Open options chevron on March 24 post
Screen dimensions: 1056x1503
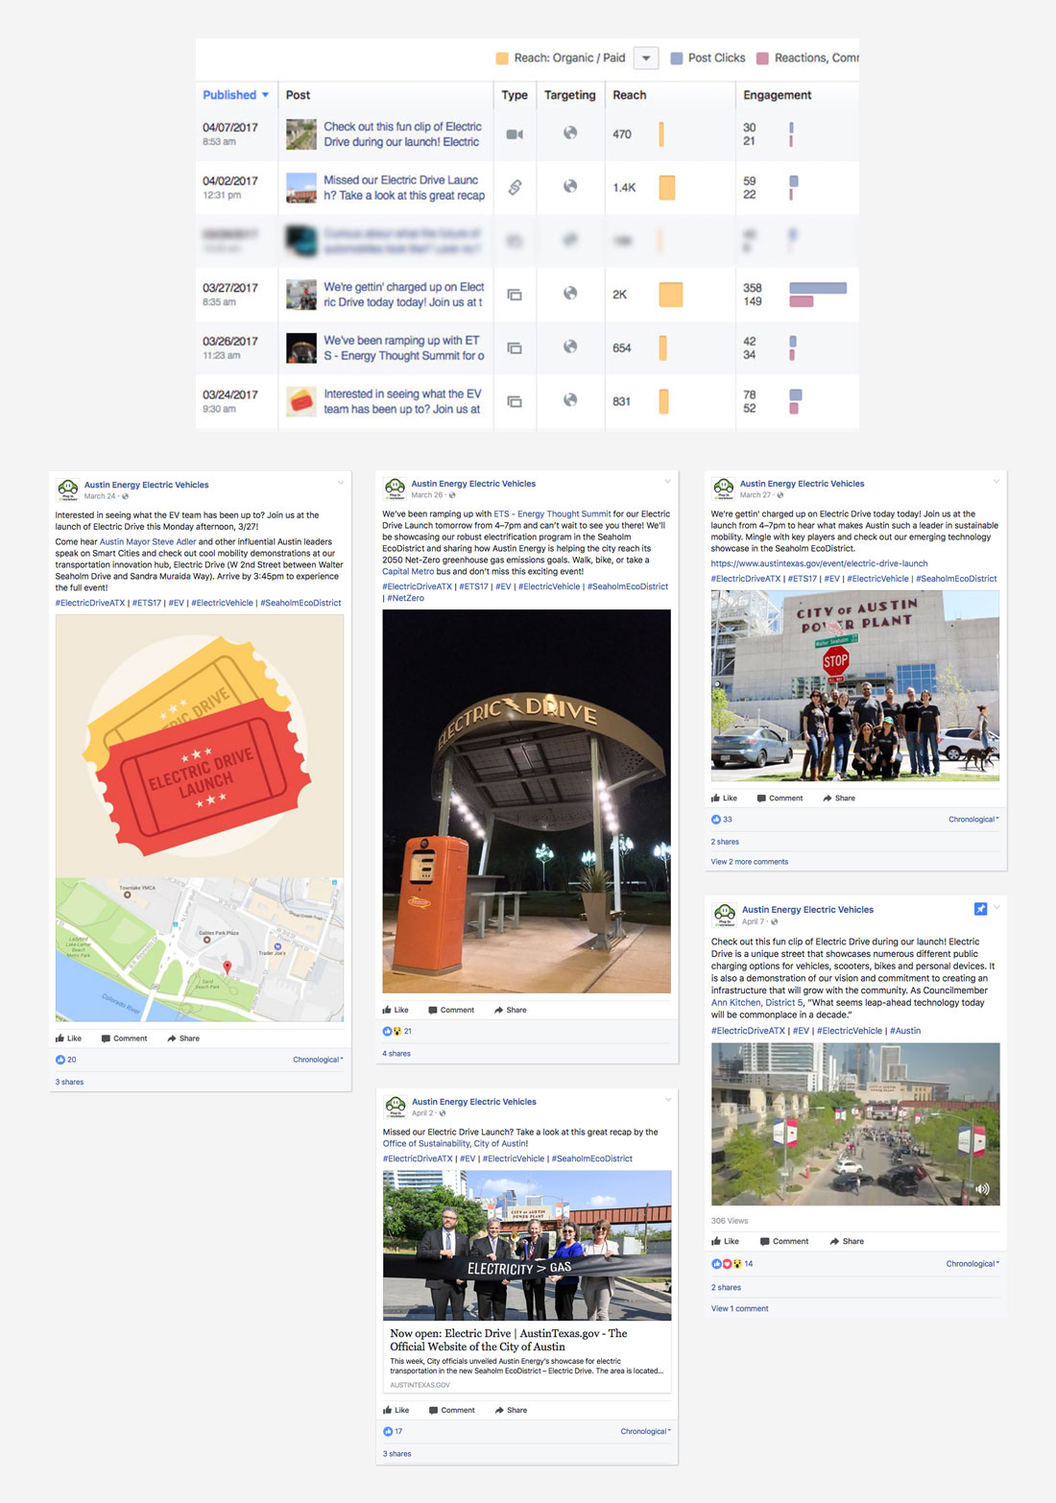tap(340, 483)
